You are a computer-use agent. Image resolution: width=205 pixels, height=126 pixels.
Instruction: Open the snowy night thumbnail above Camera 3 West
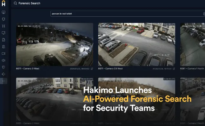pos(54,44)
